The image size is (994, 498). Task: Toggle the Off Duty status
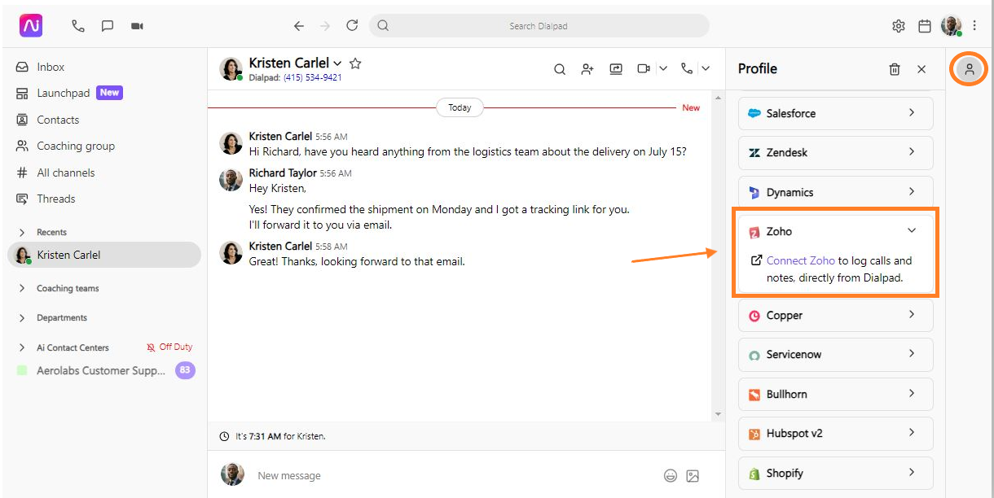pyautogui.click(x=169, y=347)
